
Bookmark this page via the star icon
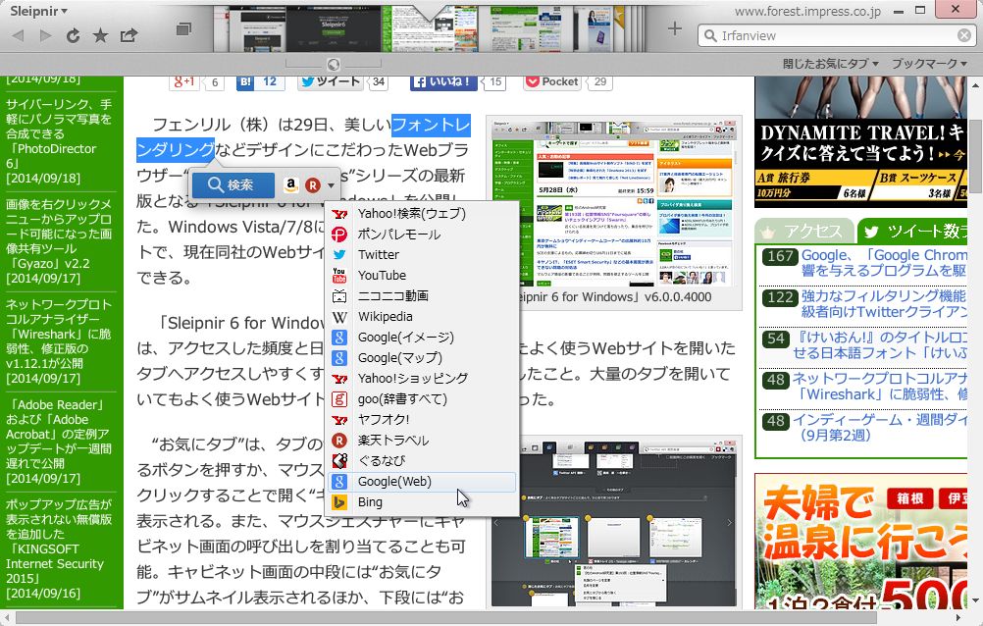click(x=100, y=34)
